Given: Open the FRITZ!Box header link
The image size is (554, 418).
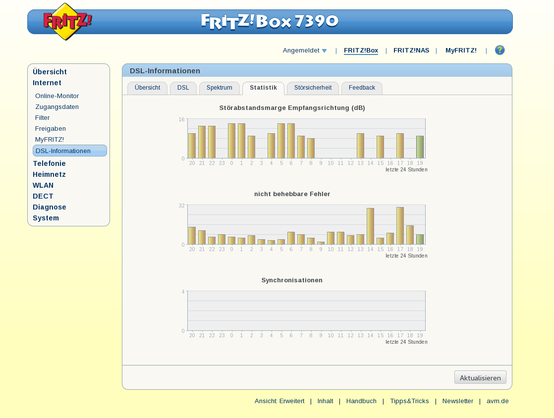Looking at the screenshot, I should (x=361, y=50).
